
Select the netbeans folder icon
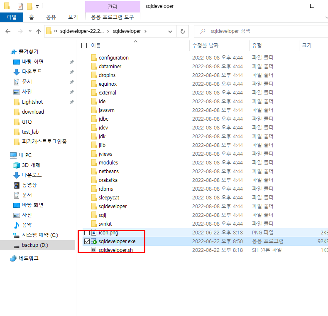coord(94,171)
